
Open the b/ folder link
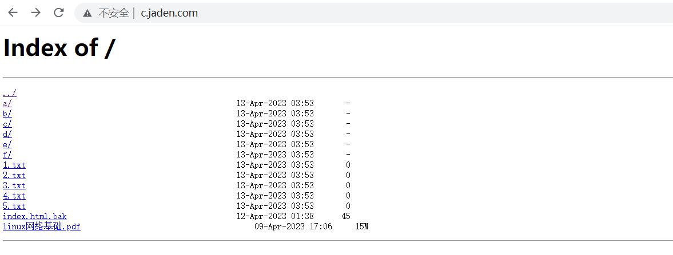[x=7, y=114]
